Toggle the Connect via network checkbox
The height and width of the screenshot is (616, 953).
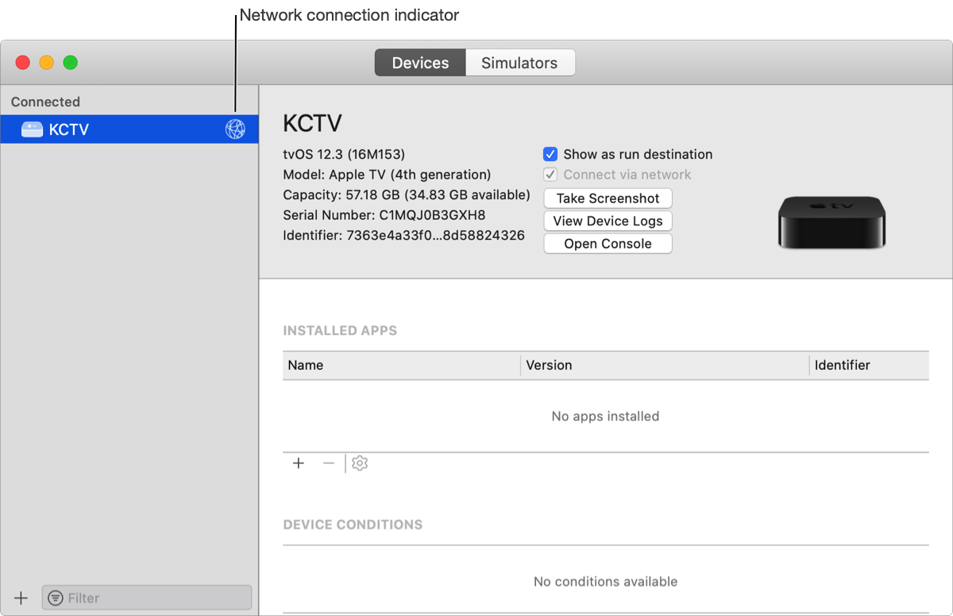pyautogui.click(x=550, y=175)
